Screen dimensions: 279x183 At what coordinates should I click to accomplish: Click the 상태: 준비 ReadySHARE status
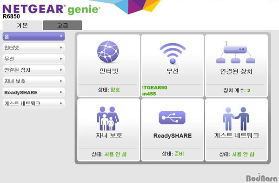click(x=173, y=154)
